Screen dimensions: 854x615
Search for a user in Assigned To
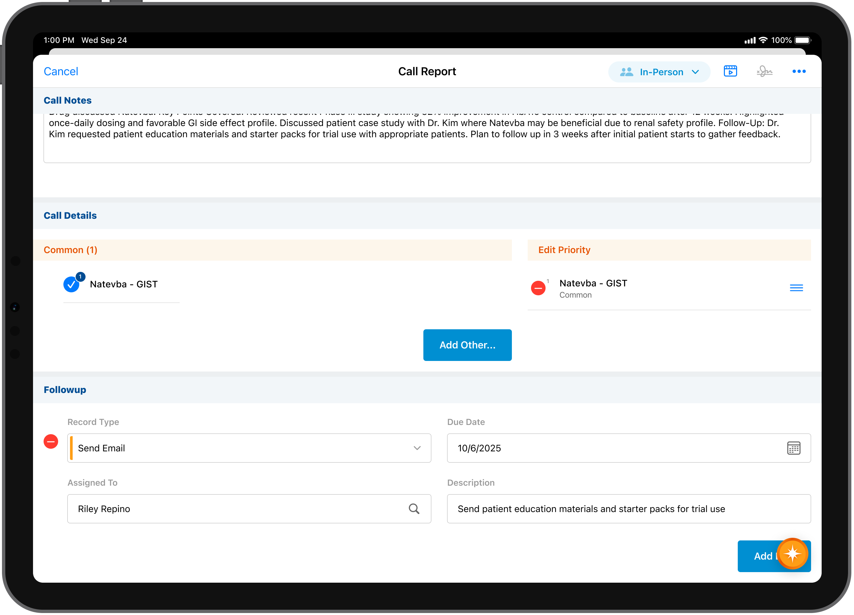click(414, 509)
